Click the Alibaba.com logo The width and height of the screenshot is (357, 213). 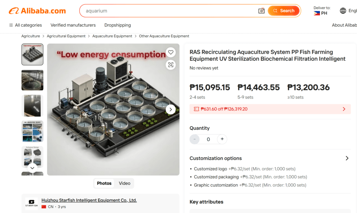(37, 11)
